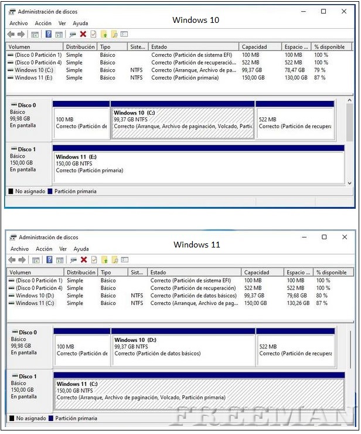This screenshot has height=434, width=361.
Task: Maximize the Windows 10 Disk Management window
Action: [x=323, y=11]
